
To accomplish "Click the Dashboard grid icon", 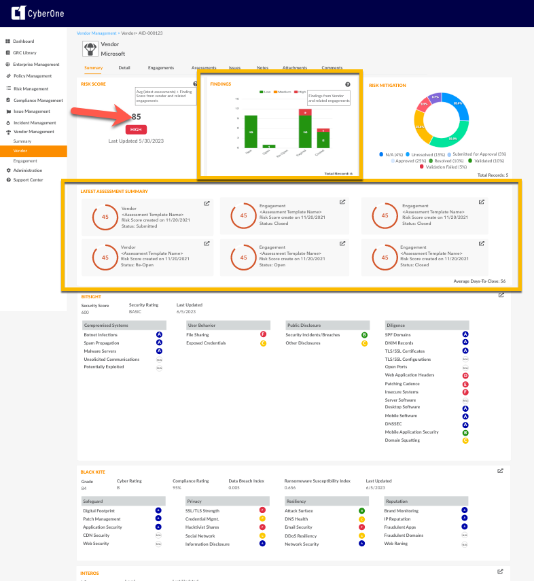I will pyautogui.click(x=7, y=41).
